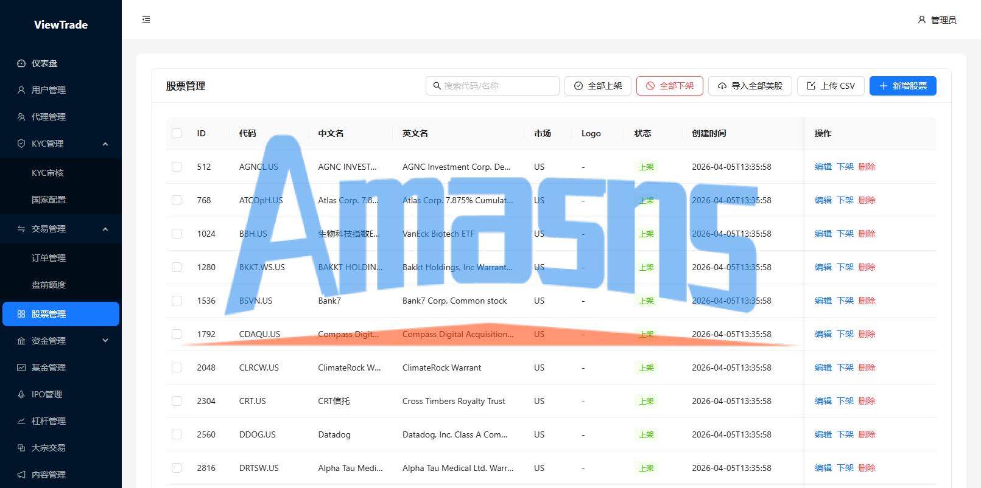Click the red 全部下架 button
The height and width of the screenshot is (488, 981).
[x=670, y=86]
